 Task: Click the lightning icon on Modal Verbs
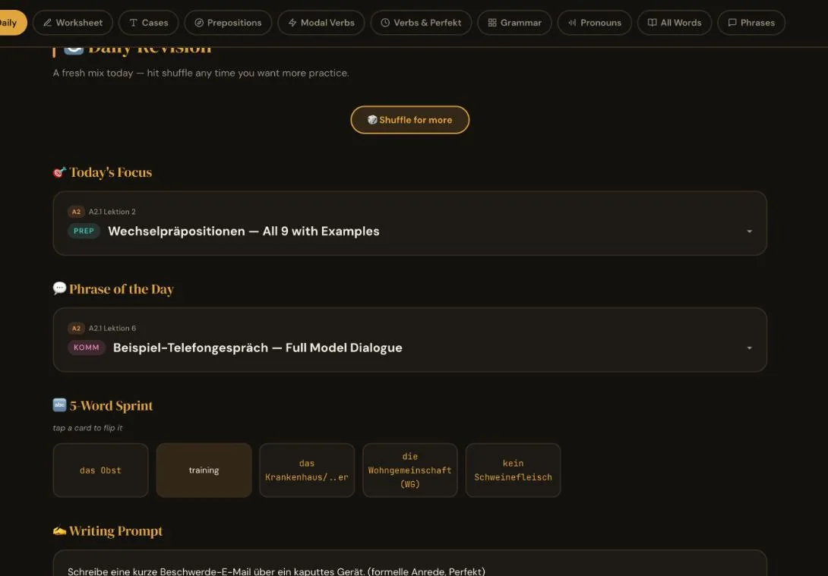click(x=292, y=23)
